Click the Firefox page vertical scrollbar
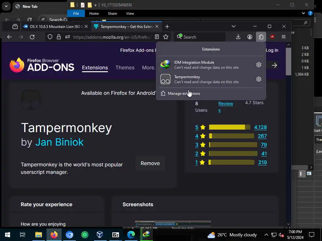322x241 pixels. coord(288,62)
